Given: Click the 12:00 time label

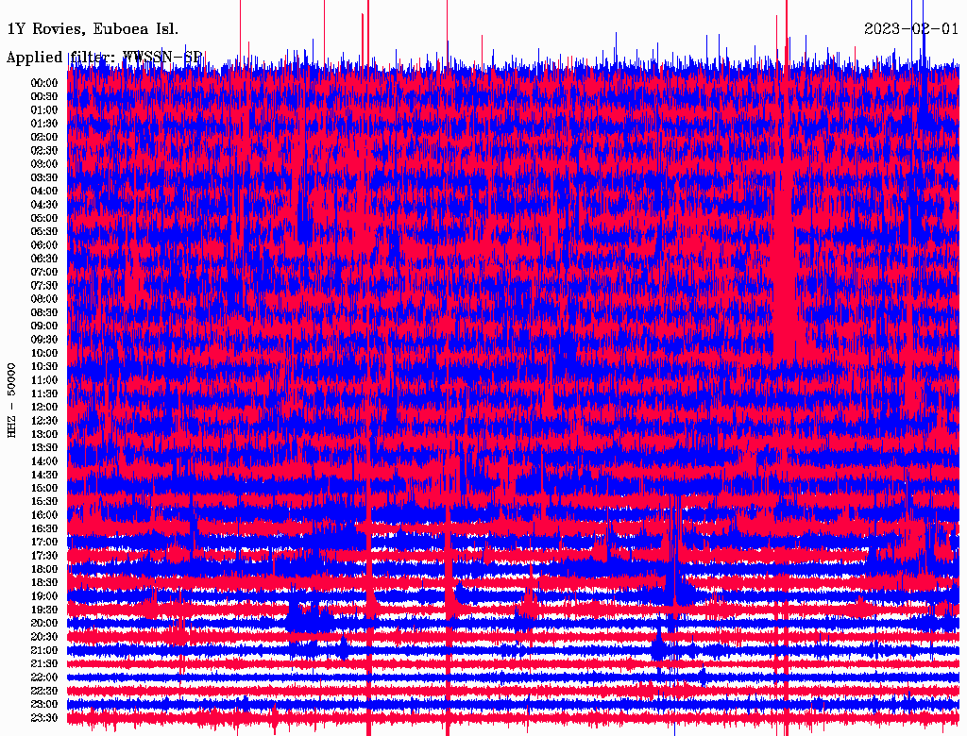Looking at the screenshot, I should (44, 408).
